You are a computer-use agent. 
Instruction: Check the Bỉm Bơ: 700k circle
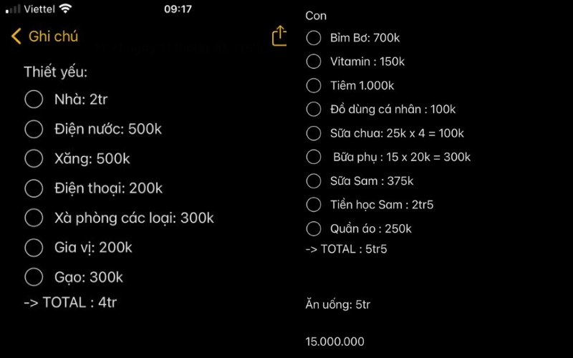click(314, 37)
